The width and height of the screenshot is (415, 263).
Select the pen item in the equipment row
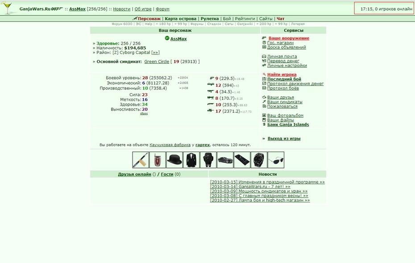(141, 160)
